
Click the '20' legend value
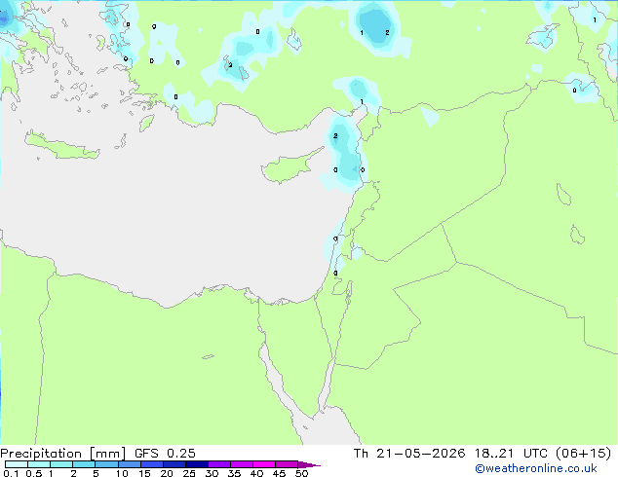167,473
